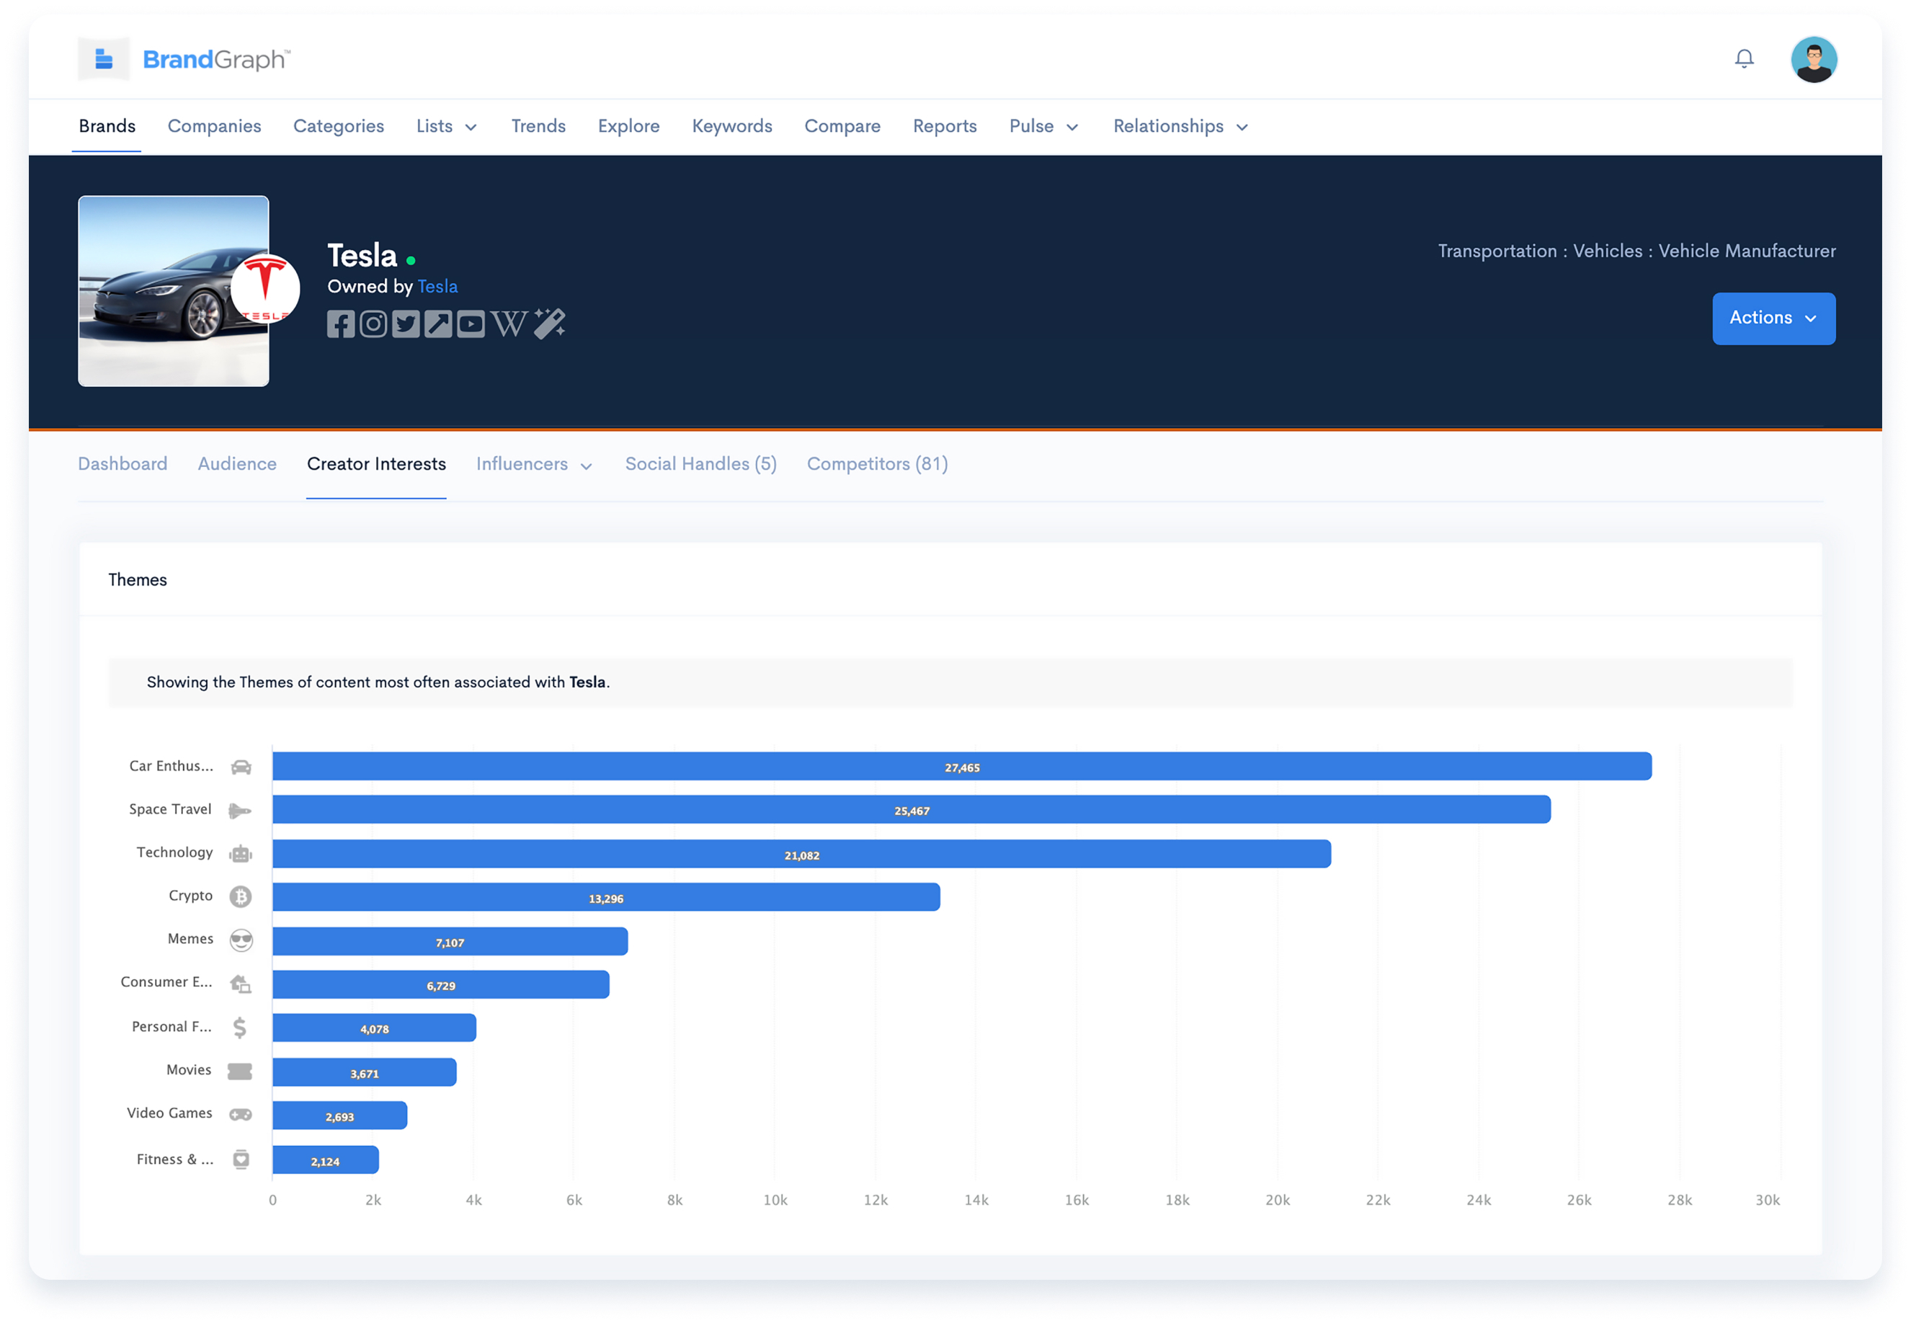Viewport: 1911px width, 1323px height.
Task: Click the external website link icon
Action: click(437, 324)
